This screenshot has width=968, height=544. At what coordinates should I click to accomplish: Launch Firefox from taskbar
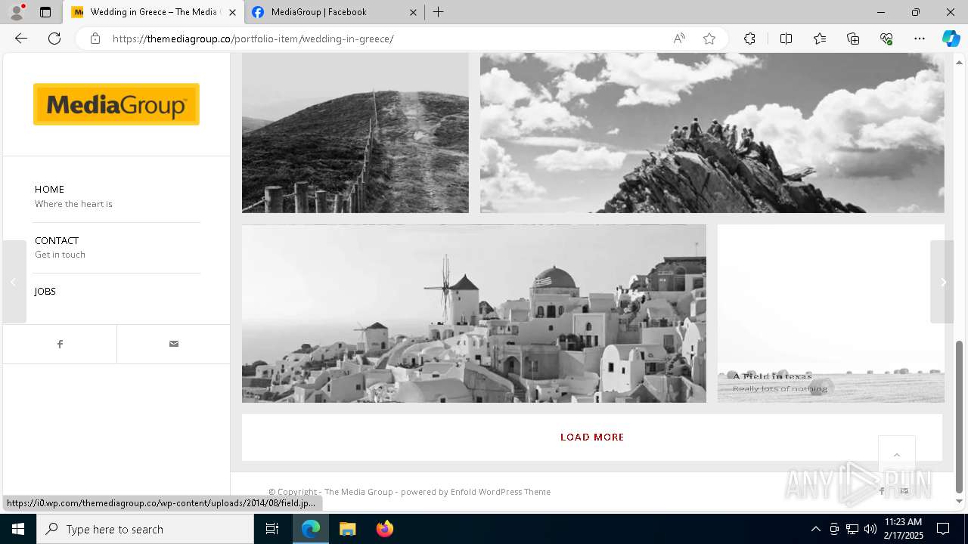pyautogui.click(x=385, y=529)
